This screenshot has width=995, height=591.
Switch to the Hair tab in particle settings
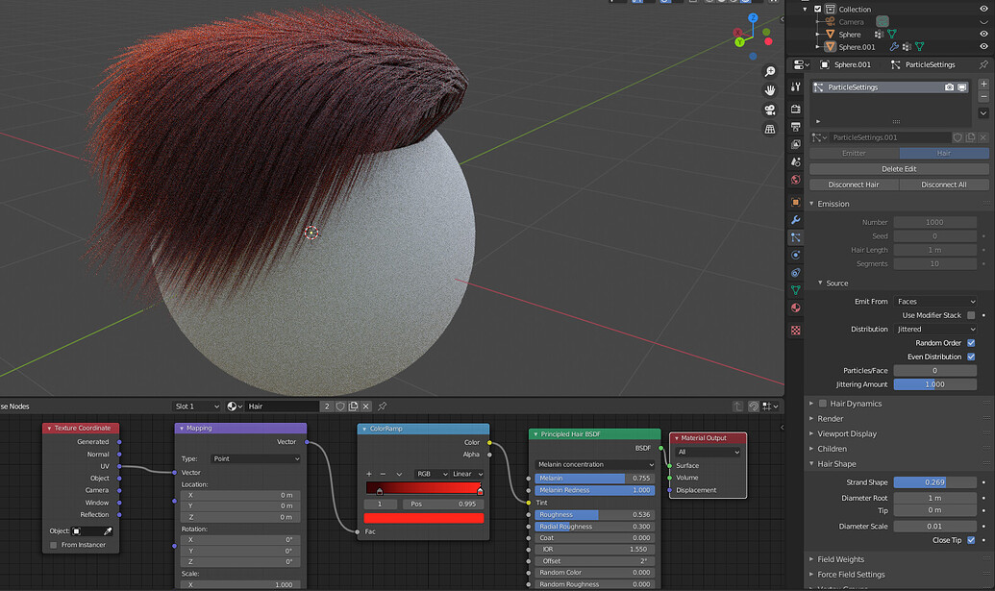pos(942,153)
